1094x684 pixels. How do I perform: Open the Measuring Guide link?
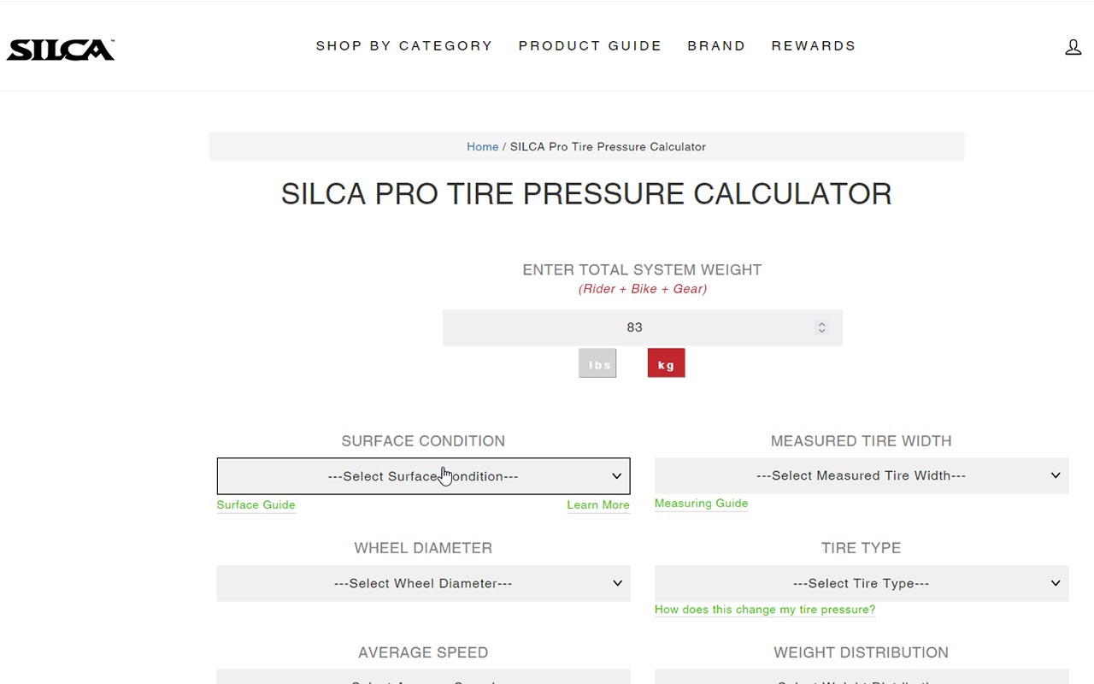701,504
